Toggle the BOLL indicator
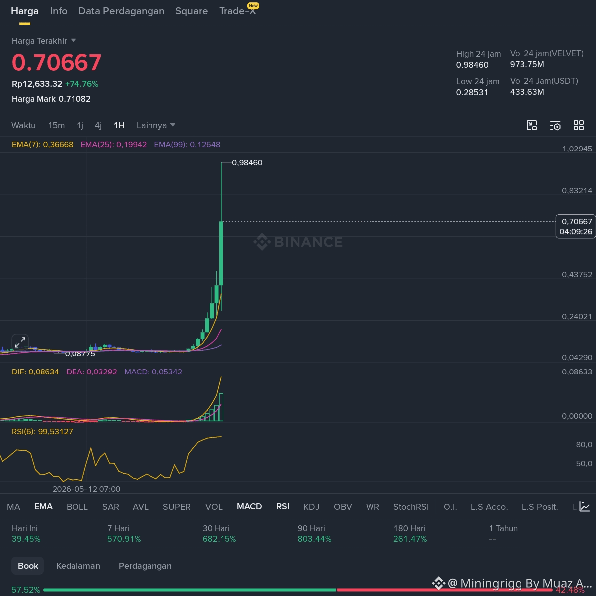This screenshot has width=596, height=596. [x=77, y=507]
